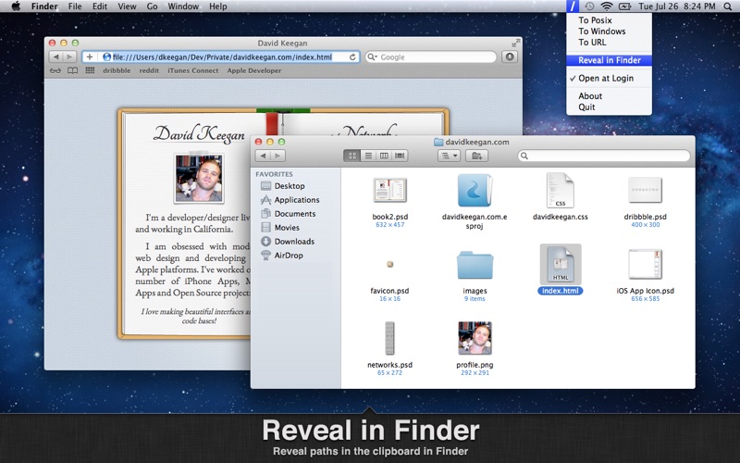Image resolution: width=740 pixels, height=463 pixels.
Task: Open the Time Machine menu bar icon
Action: [590, 6]
